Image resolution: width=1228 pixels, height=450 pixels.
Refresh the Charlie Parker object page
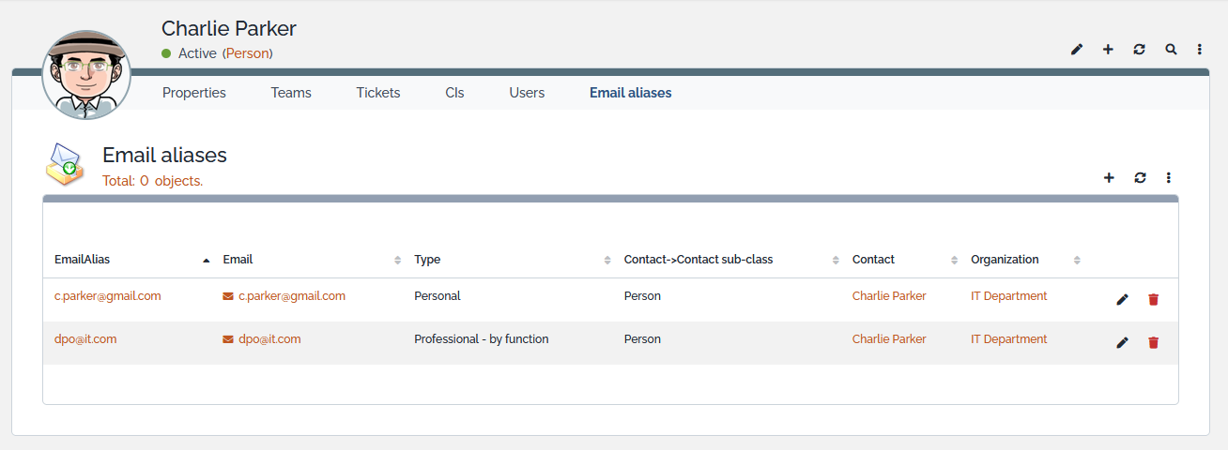click(x=1139, y=50)
